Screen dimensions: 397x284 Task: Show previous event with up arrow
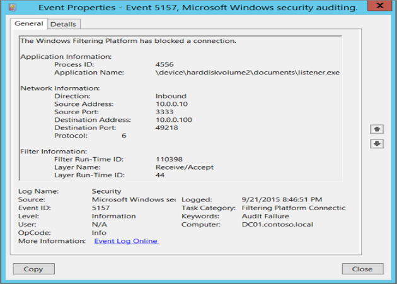pyautogui.click(x=377, y=129)
